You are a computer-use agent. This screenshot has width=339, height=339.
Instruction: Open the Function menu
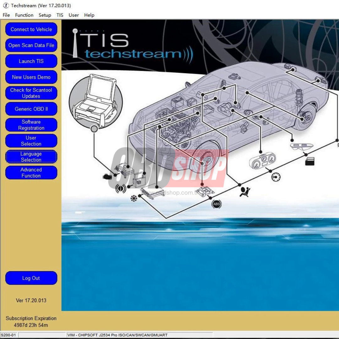pyautogui.click(x=24, y=15)
